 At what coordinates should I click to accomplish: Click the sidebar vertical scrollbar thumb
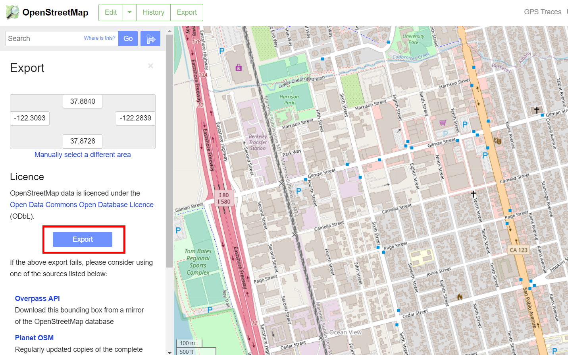click(x=169, y=151)
